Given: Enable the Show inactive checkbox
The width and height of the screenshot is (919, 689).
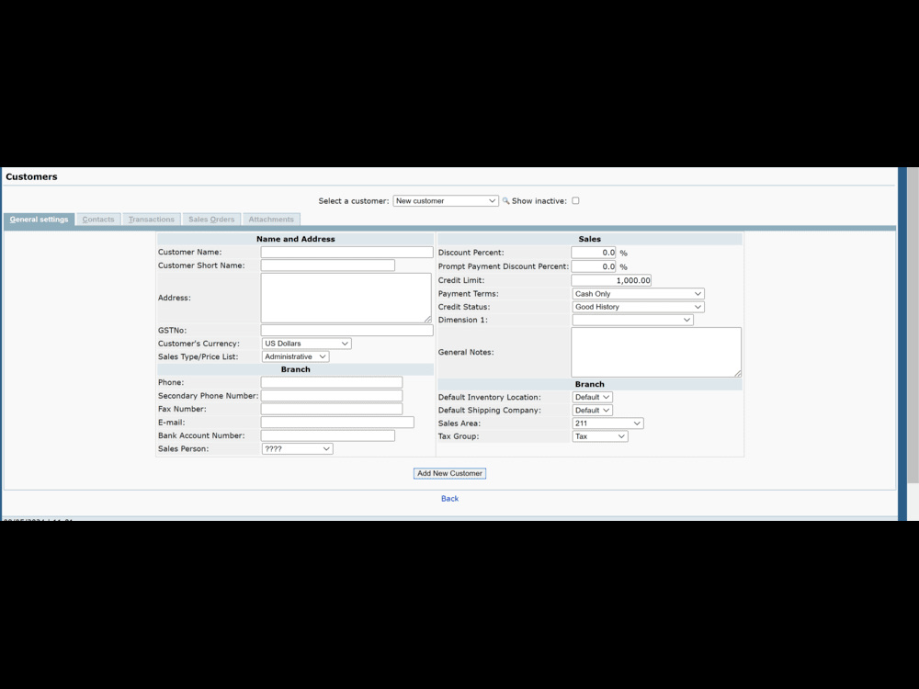Looking at the screenshot, I should [574, 200].
